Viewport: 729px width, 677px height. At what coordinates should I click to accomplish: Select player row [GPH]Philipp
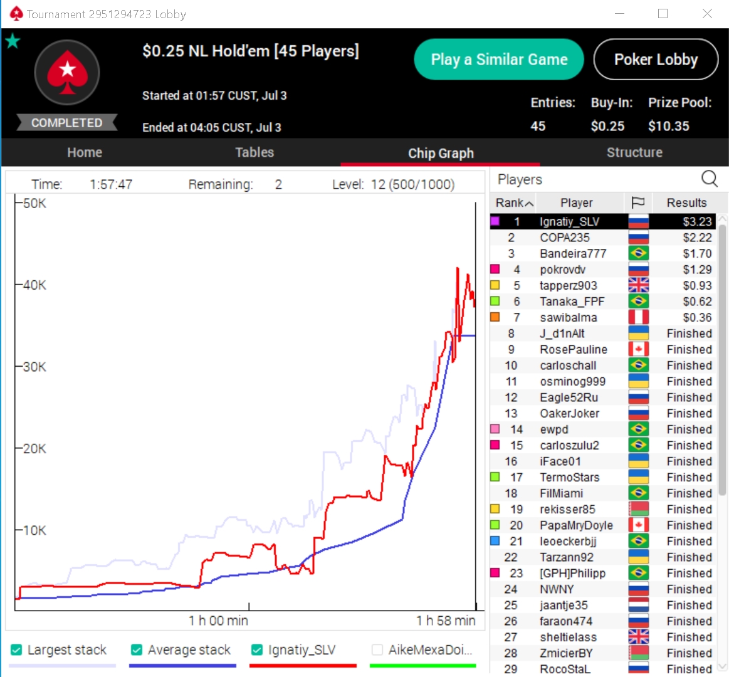[603, 574]
